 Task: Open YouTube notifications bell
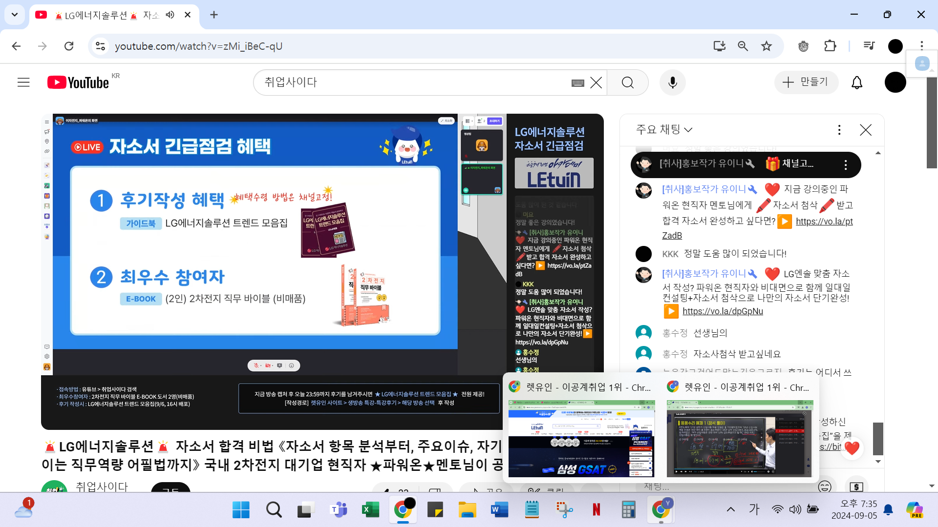pyautogui.click(x=857, y=82)
